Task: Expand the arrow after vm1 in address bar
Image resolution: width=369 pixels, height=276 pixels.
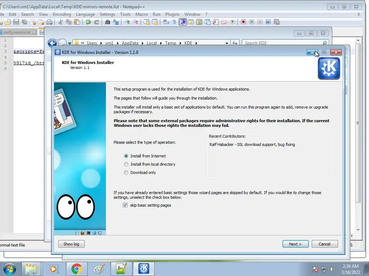Action: pyautogui.click(x=118, y=43)
